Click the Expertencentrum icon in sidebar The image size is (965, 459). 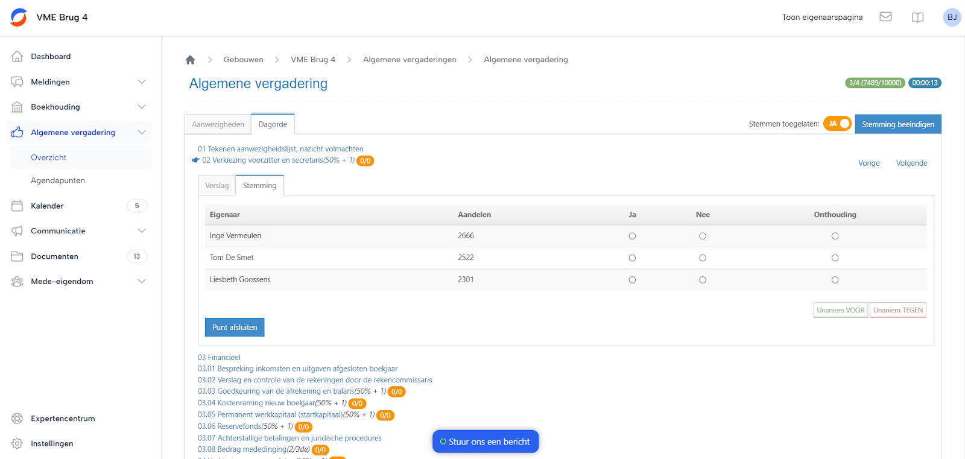[x=17, y=419]
